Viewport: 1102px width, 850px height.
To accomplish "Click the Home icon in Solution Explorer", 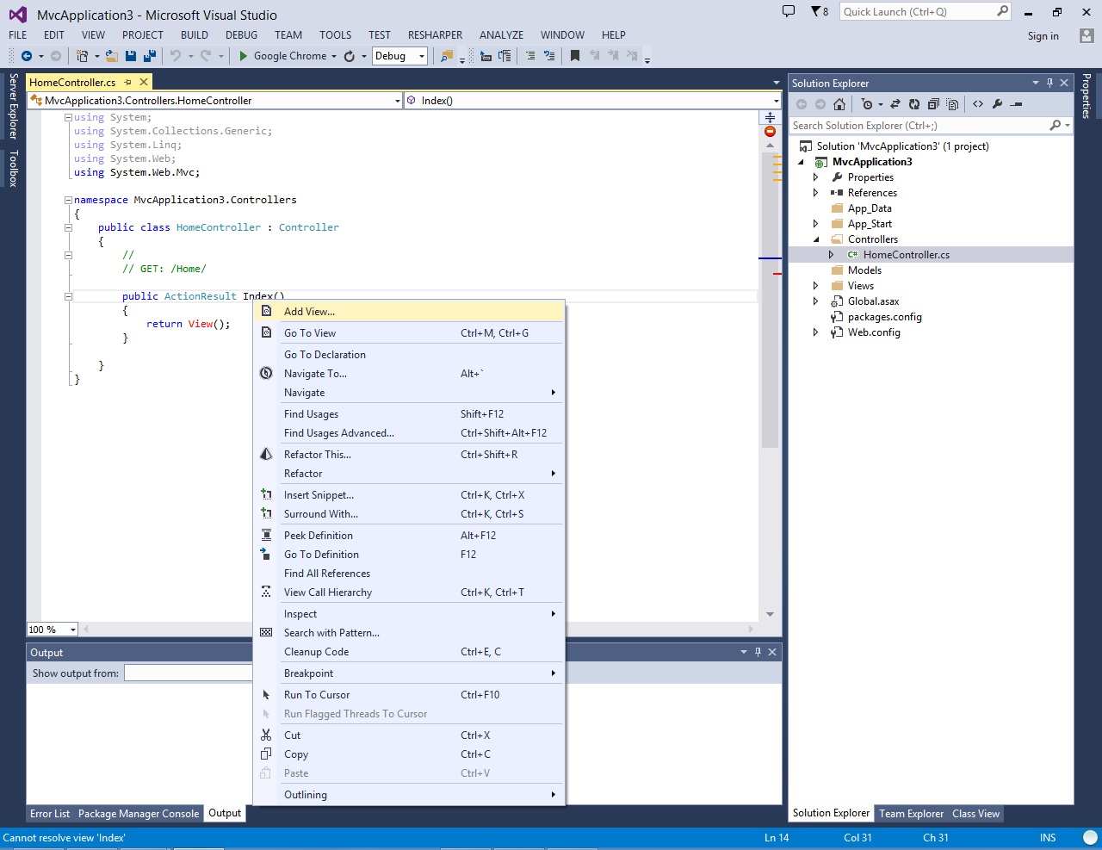I will click(x=839, y=103).
